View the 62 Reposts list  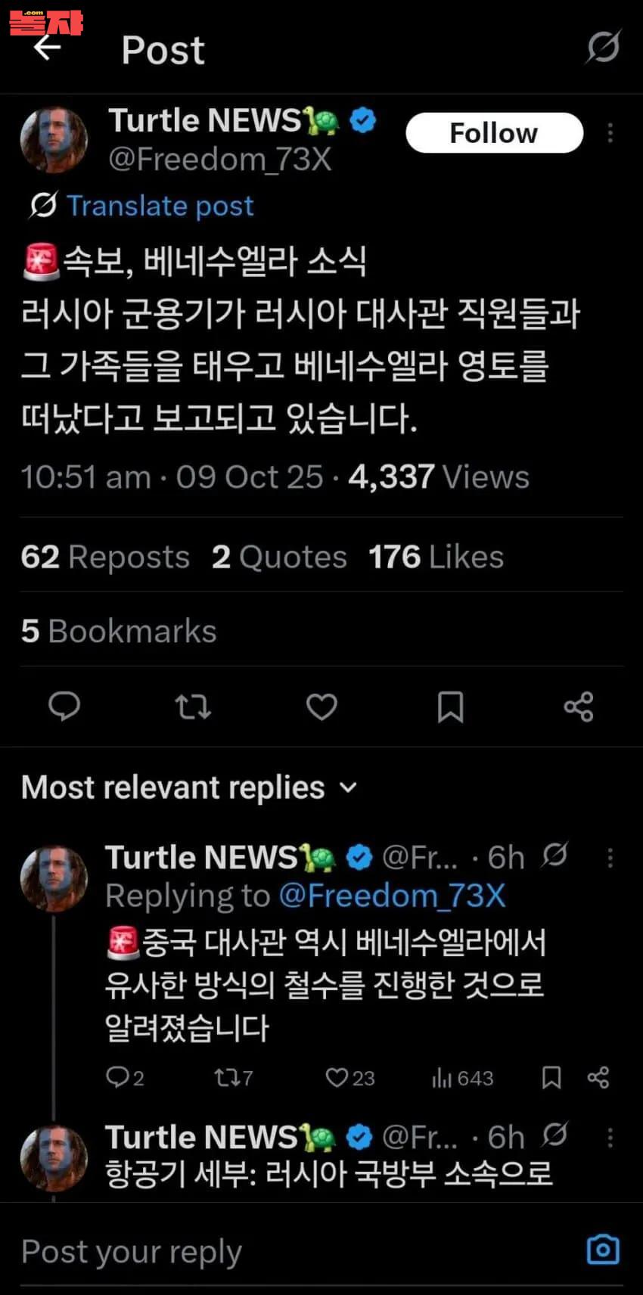[105, 557]
